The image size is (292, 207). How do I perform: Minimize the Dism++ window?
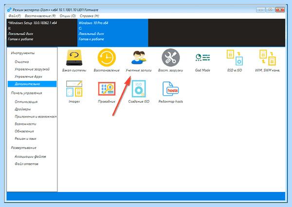[x=260, y=10]
